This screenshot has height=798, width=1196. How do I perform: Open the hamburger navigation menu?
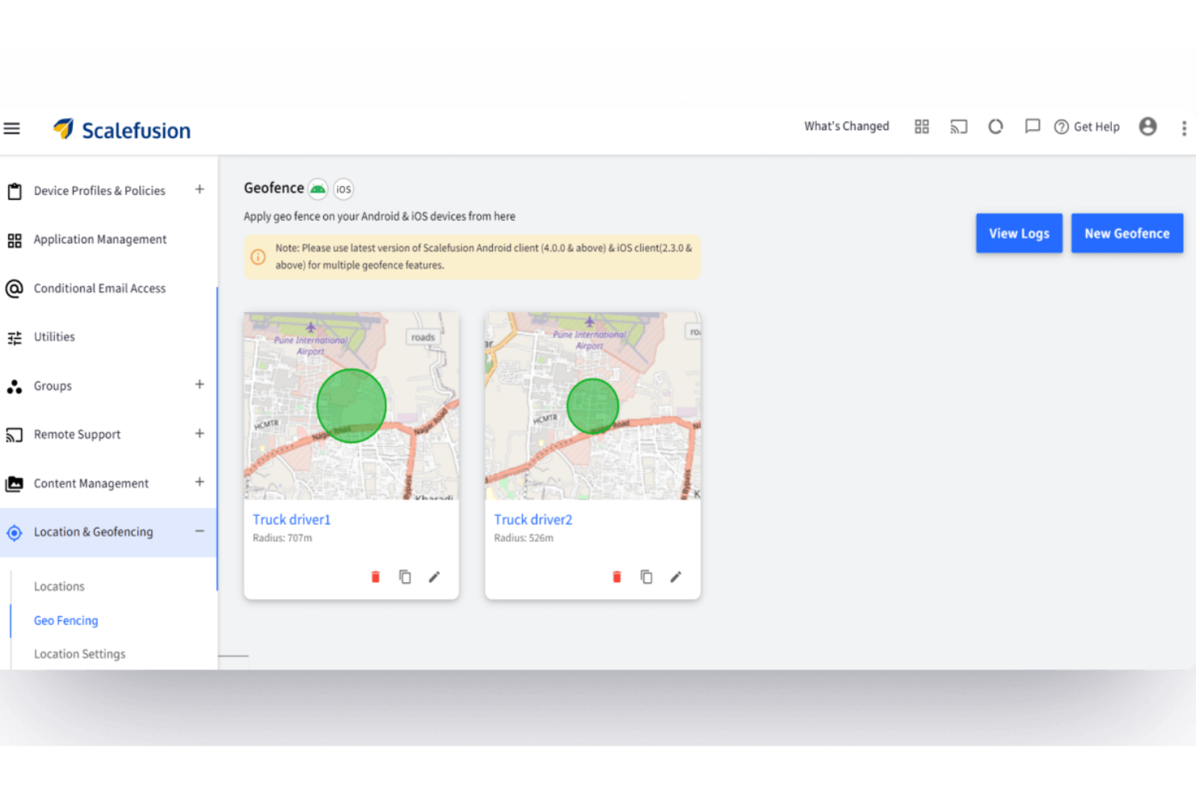[11, 129]
